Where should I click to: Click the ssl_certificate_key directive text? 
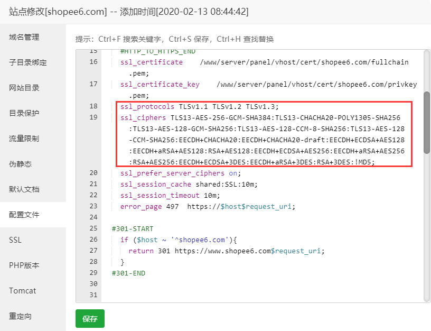pyautogui.click(x=160, y=85)
